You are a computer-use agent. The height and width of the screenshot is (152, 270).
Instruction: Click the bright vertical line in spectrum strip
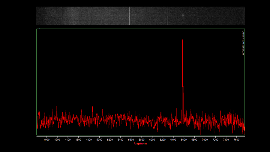pyautogui.click(x=130, y=16)
